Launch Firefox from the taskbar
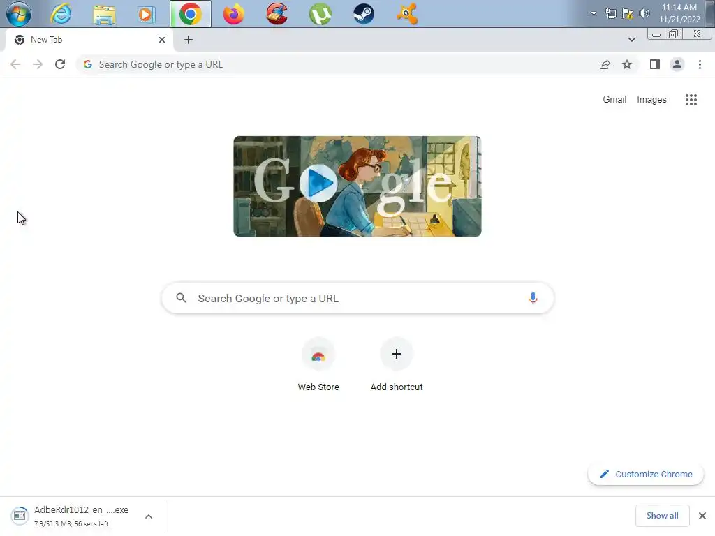The width and height of the screenshot is (715, 536). pyautogui.click(x=233, y=14)
